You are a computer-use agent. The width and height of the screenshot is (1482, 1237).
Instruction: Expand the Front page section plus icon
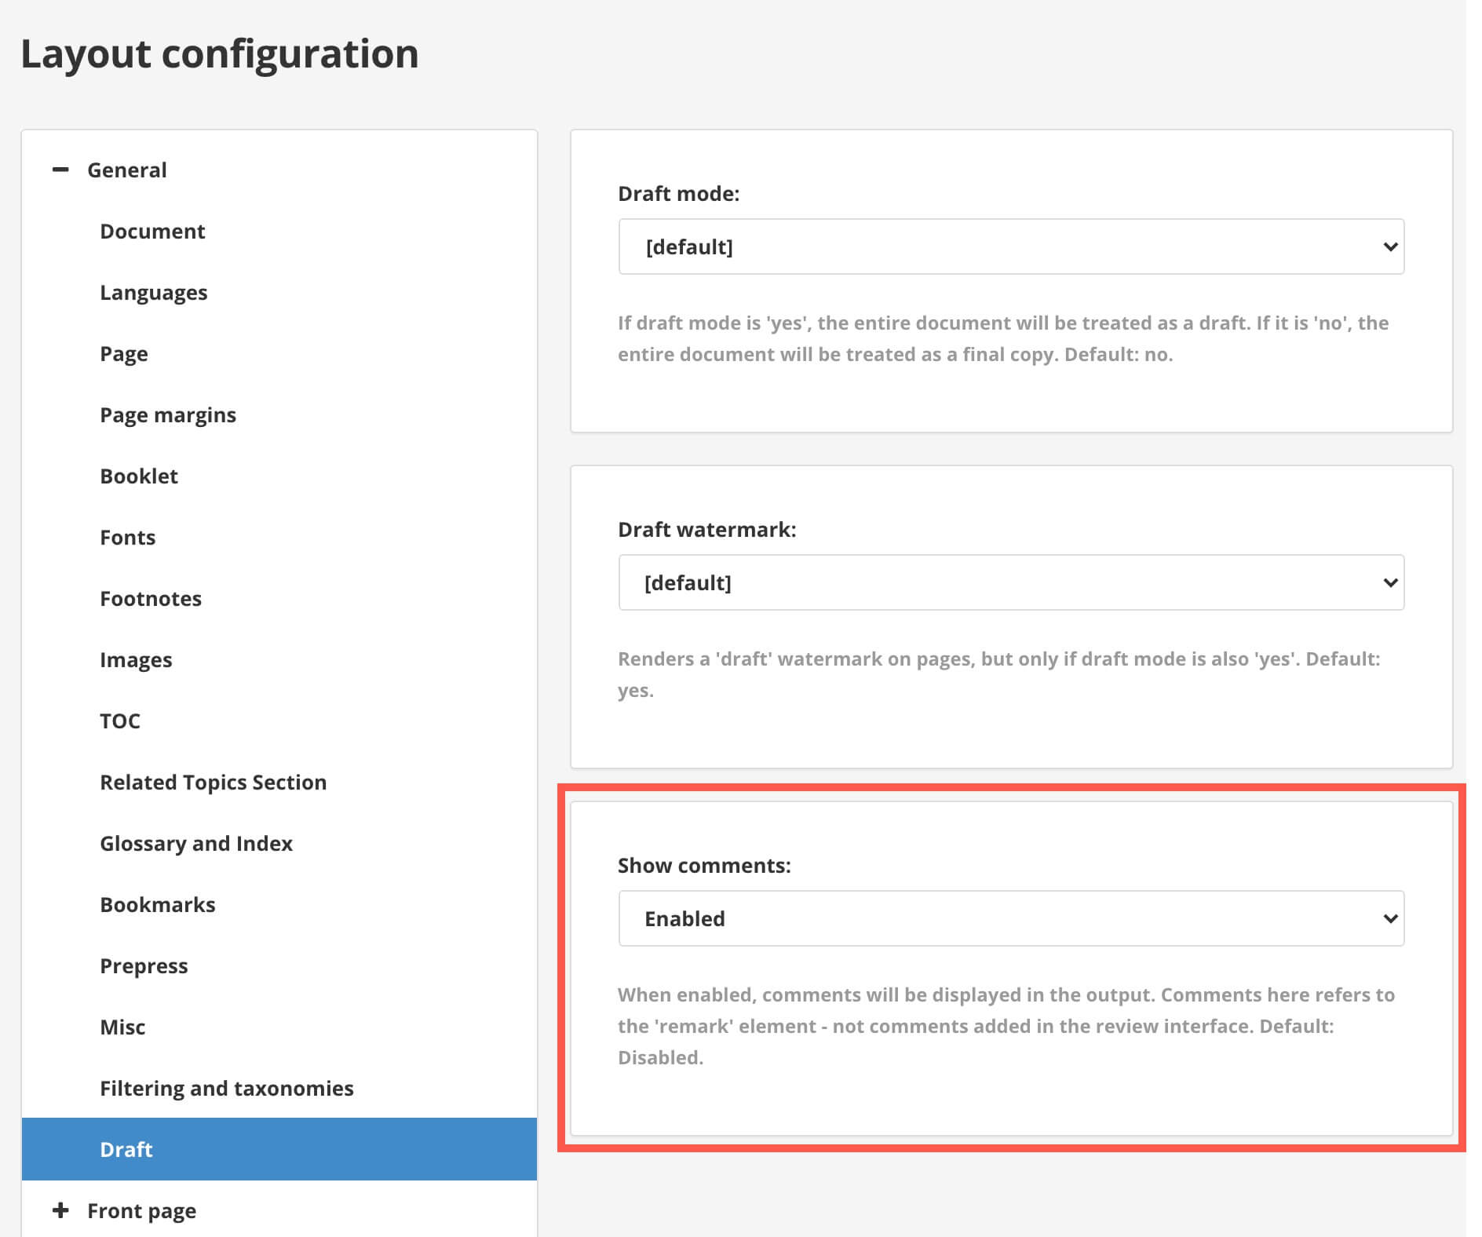pos(60,1210)
